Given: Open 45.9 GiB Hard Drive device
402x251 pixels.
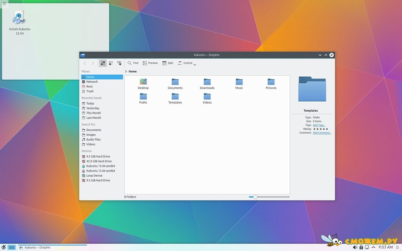Looking at the screenshot, I should click(x=98, y=161).
